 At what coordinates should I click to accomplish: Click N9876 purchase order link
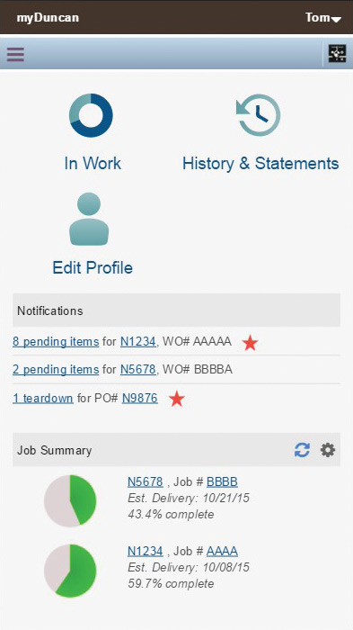tap(140, 398)
